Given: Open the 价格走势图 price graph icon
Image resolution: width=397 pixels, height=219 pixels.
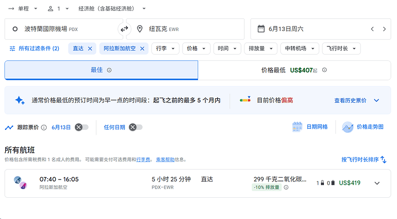Looking at the screenshot, I should (348, 127).
